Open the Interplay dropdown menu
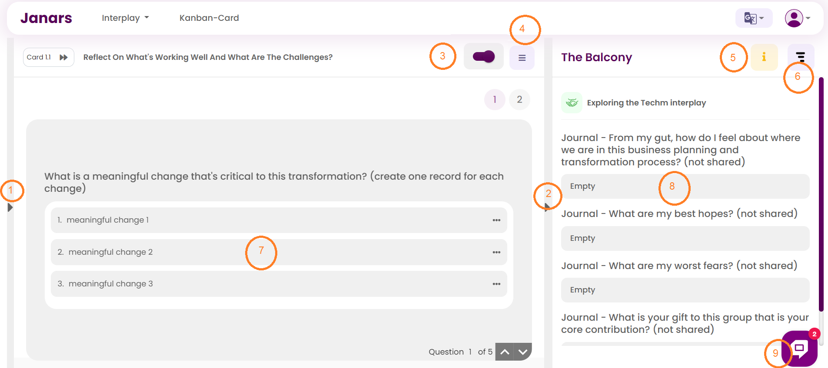This screenshot has width=828, height=368. [125, 18]
